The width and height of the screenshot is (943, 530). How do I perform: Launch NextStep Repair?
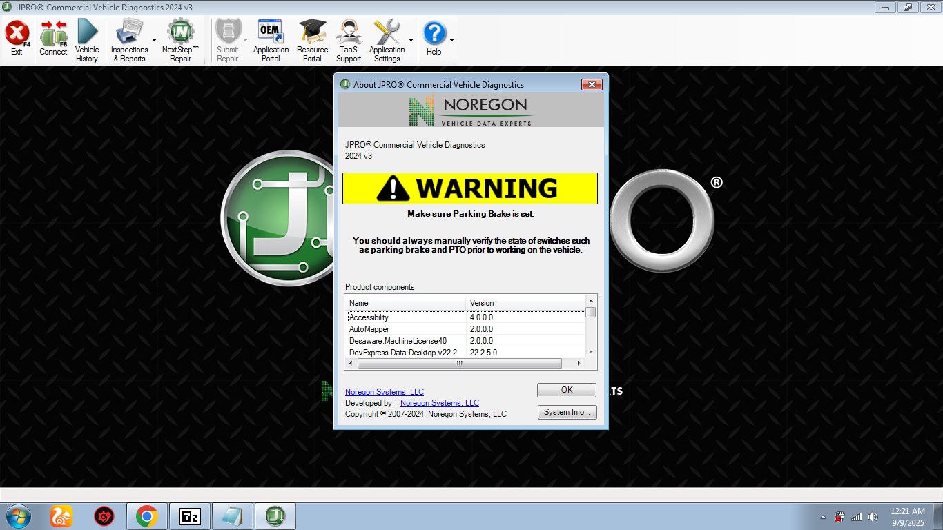[x=180, y=40]
